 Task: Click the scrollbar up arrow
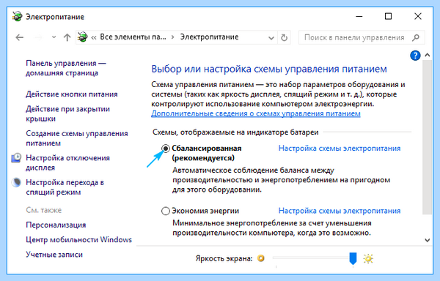[427, 55]
